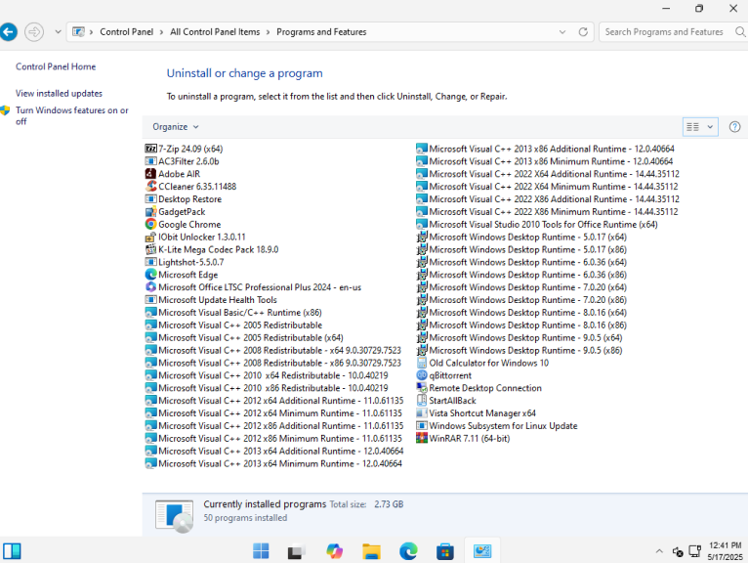Expand chevron after Control Panel breadcrumb
The width and height of the screenshot is (748, 563).
[161, 32]
